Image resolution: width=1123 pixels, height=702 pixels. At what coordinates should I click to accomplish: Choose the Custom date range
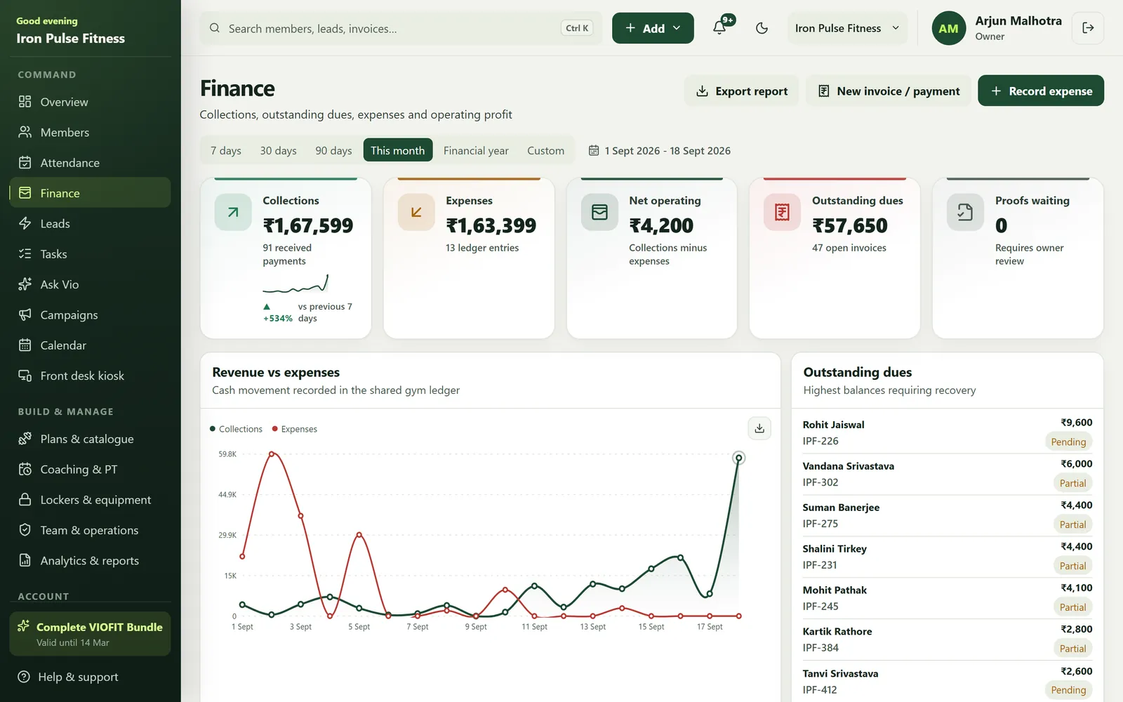[x=545, y=150]
